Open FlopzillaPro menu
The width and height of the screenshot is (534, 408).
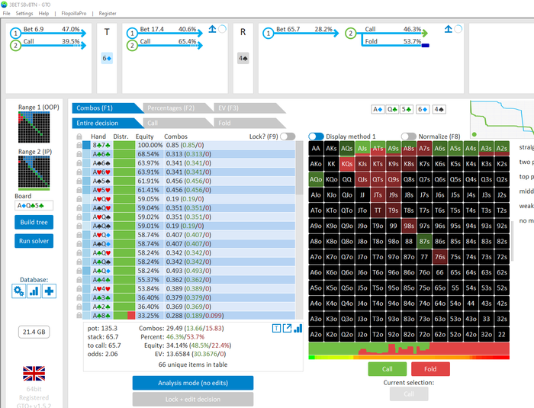[74, 13]
